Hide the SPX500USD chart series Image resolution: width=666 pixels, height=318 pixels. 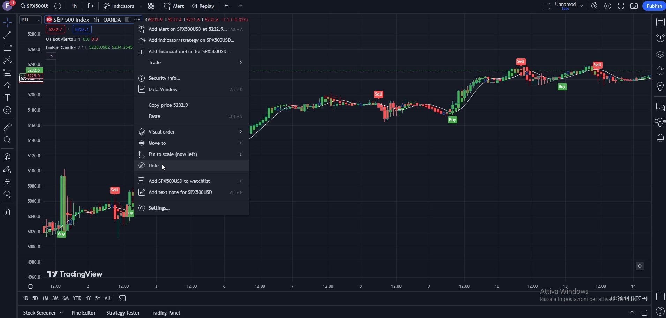tap(154, 165)
